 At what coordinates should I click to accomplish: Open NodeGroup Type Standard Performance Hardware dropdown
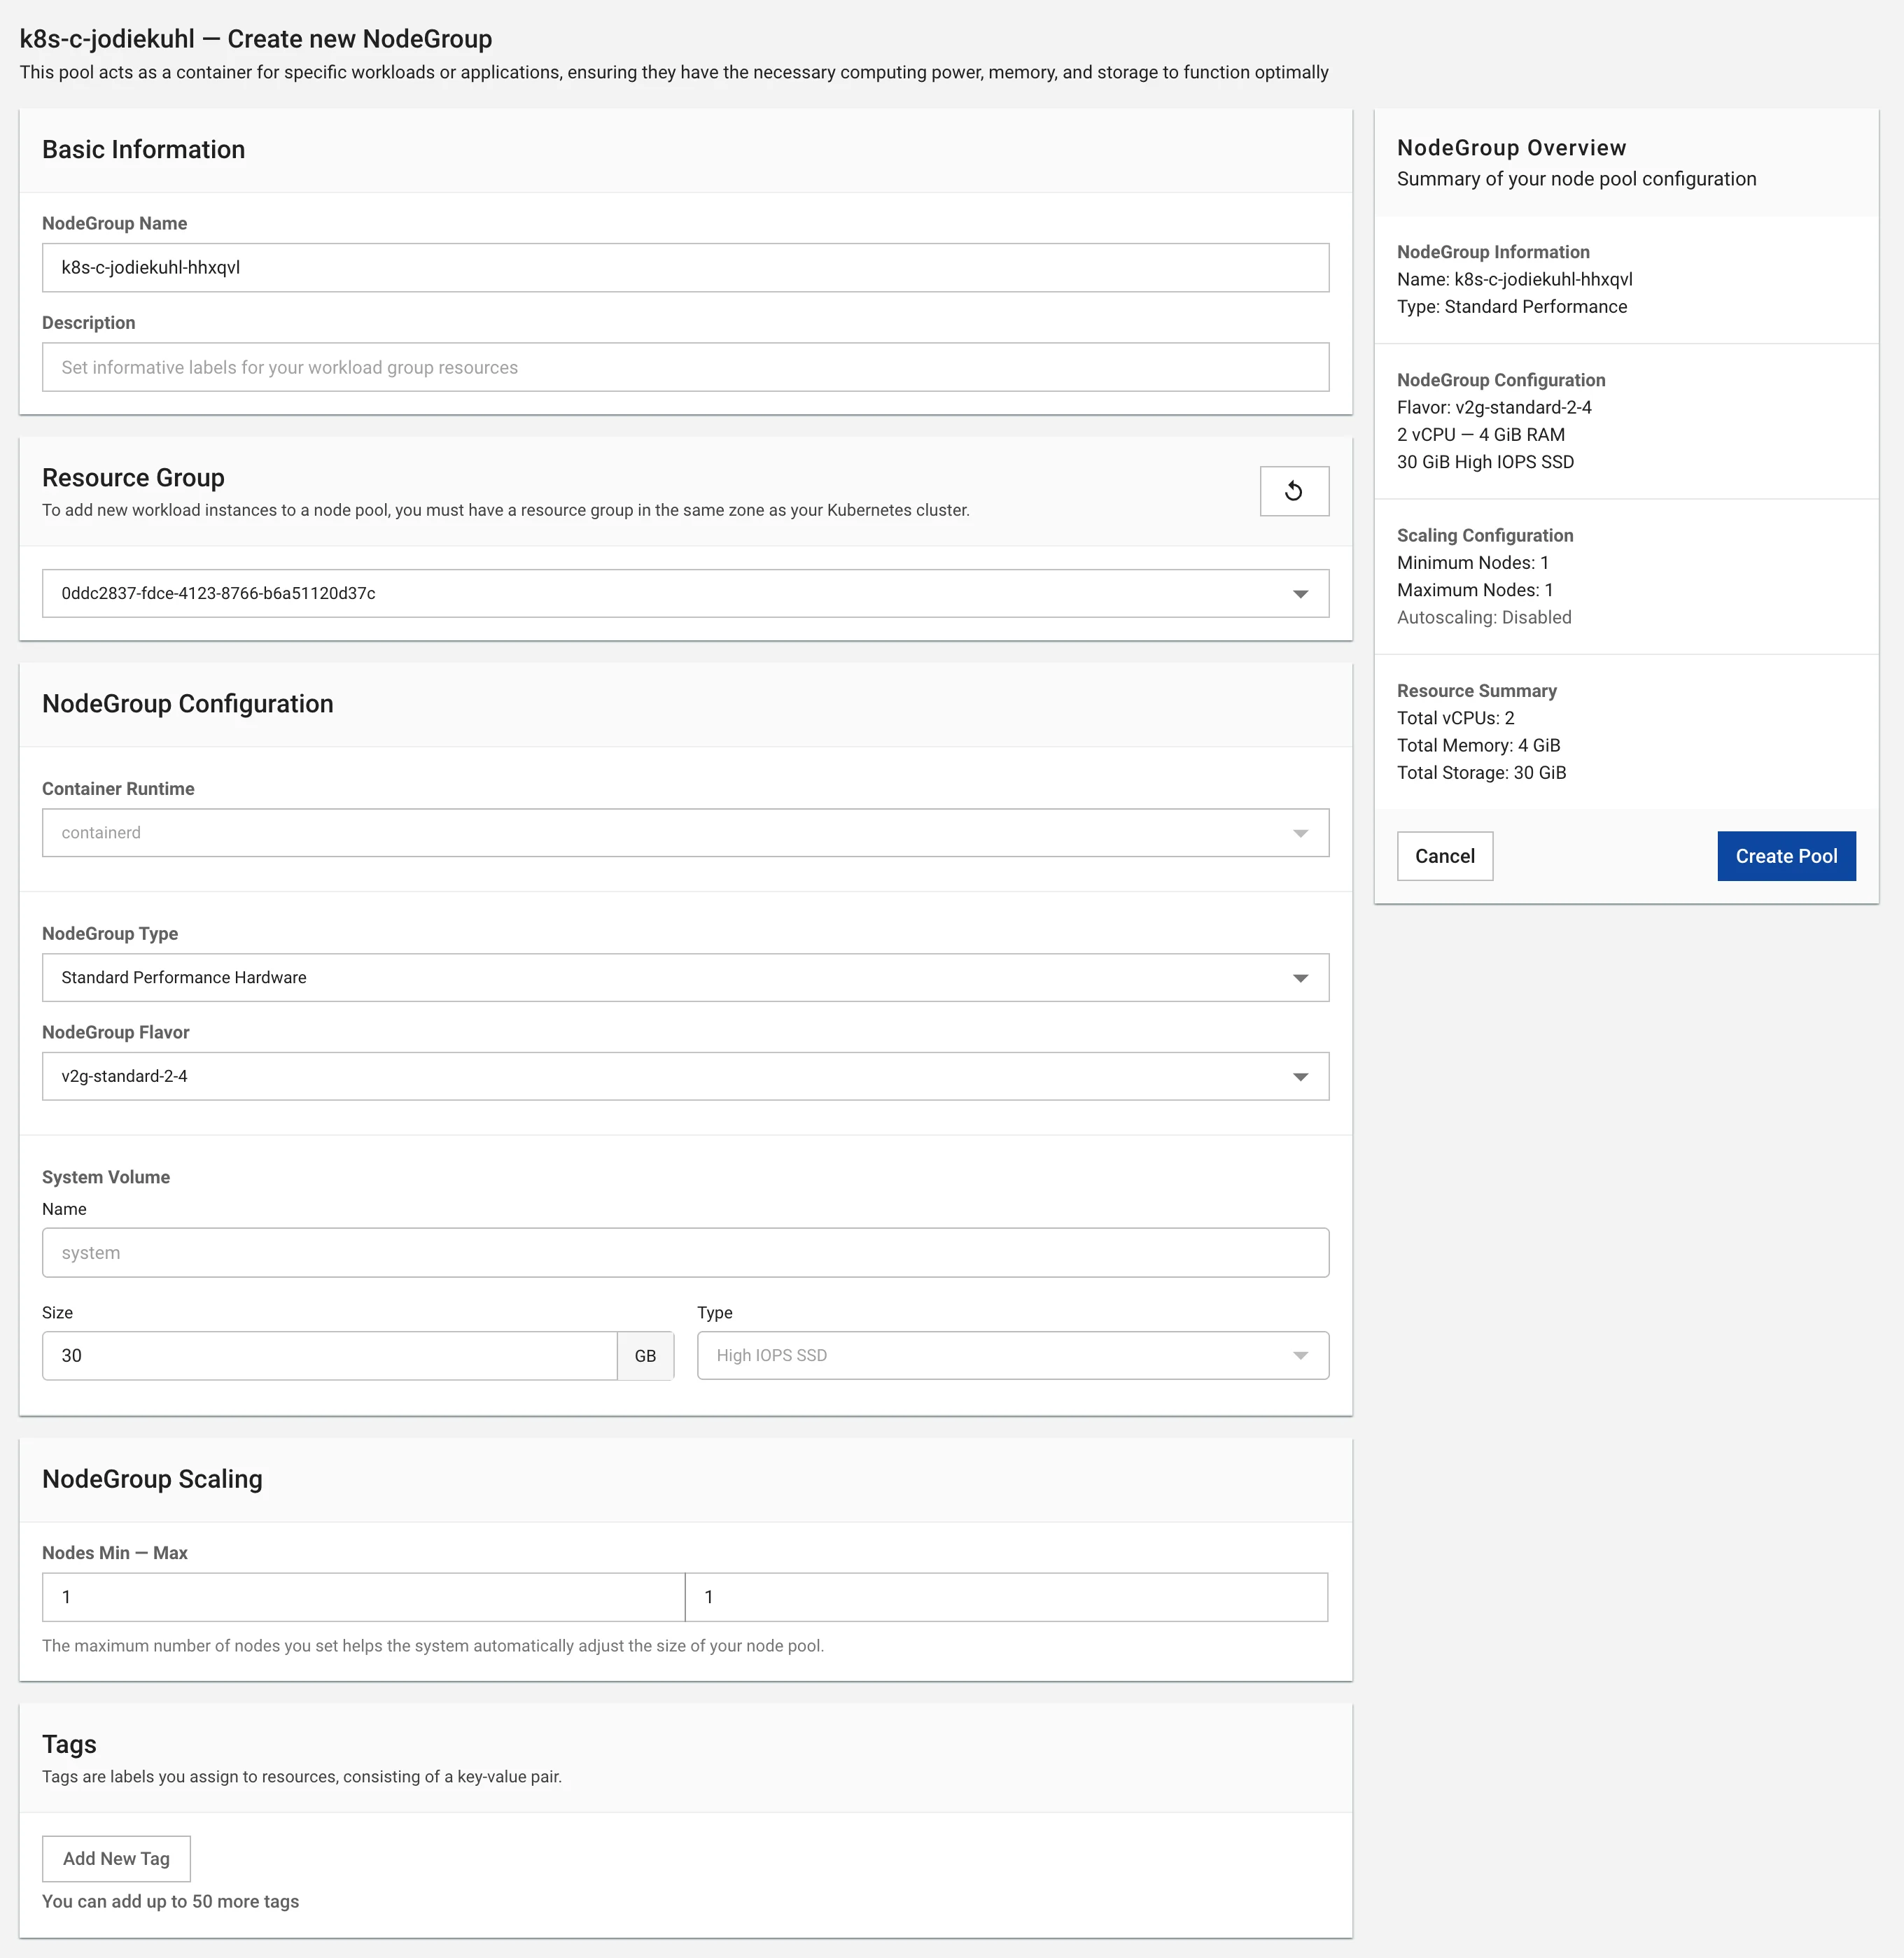tap(685, 978)
